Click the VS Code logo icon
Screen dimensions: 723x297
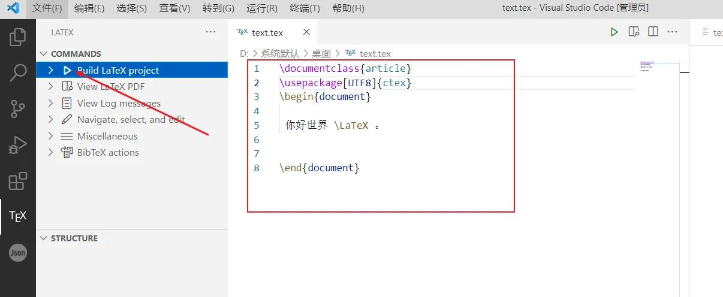click(x=13, y=8)
